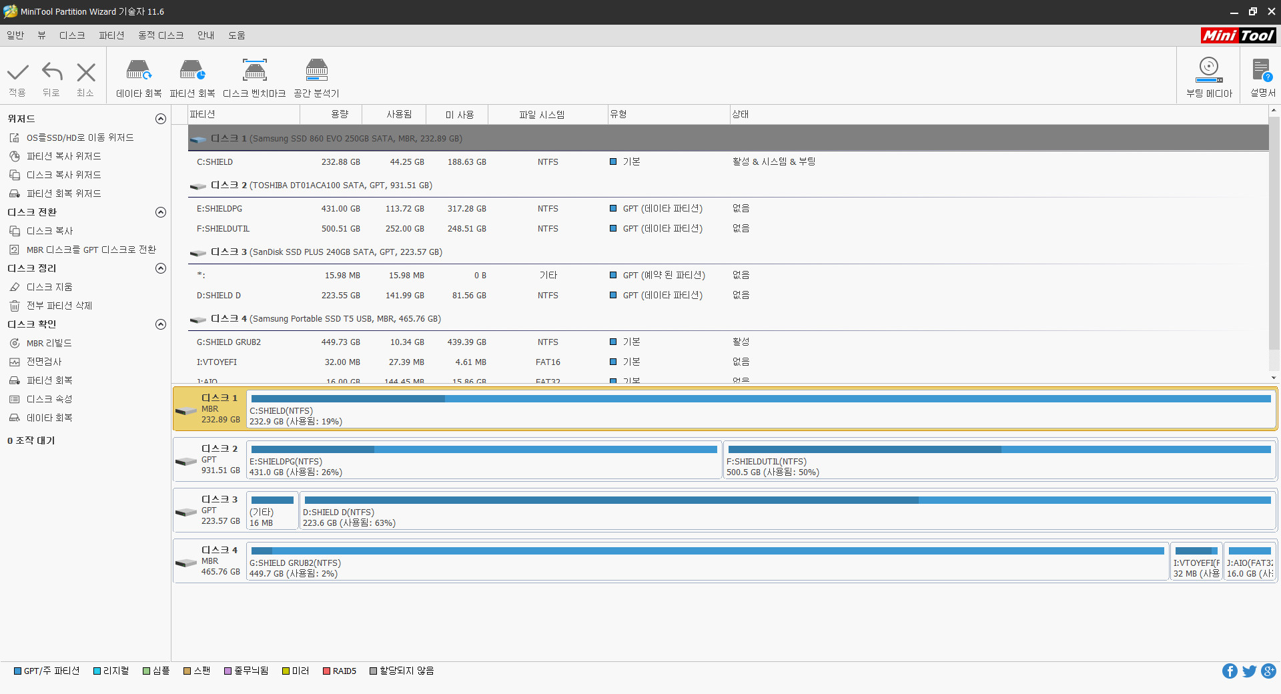Open the Twitter share icon
This screenshot has height=694, width=1281.
click(x=1250, y=671)
